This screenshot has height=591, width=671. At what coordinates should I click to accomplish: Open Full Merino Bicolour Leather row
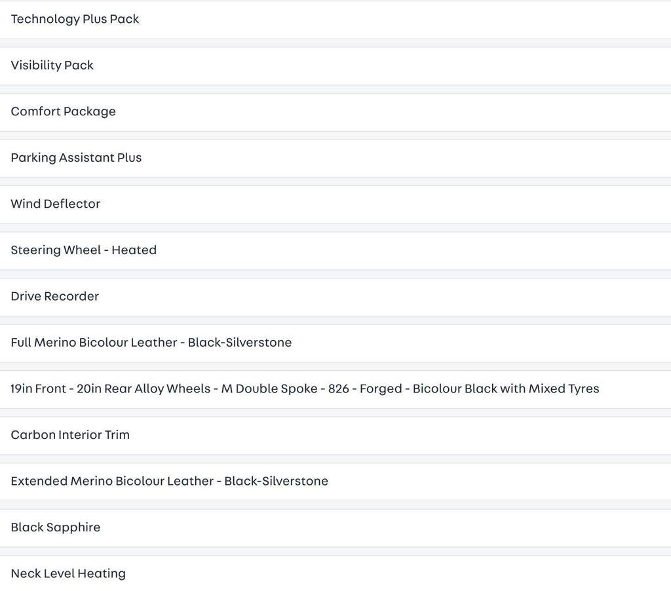tap(335, 343)
